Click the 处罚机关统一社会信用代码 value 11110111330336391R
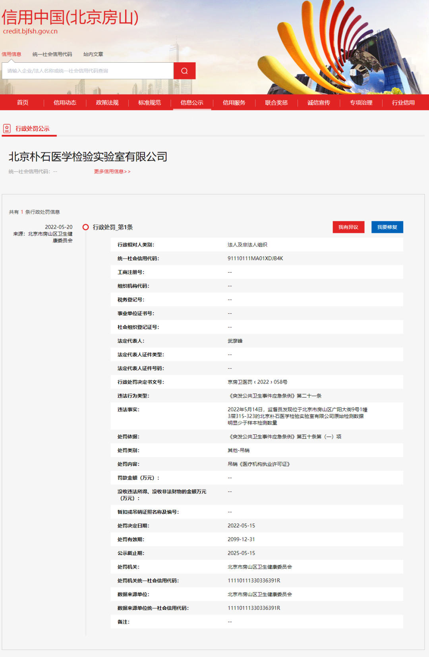This screenshot has width=429, height=657. pos(254,580)
